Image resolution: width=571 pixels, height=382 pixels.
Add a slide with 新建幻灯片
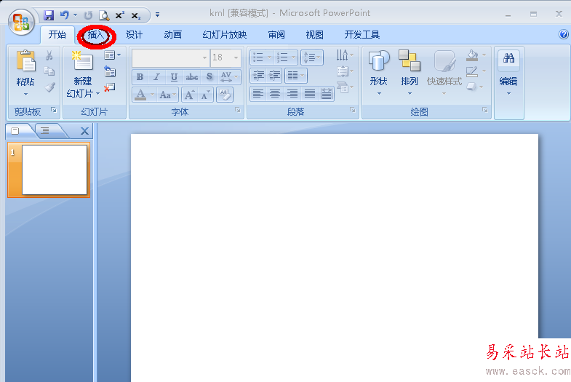pos(83,67)
